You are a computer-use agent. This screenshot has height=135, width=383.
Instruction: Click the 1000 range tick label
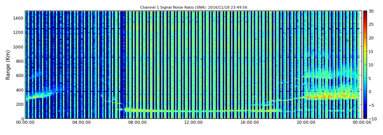pos(18,47)
